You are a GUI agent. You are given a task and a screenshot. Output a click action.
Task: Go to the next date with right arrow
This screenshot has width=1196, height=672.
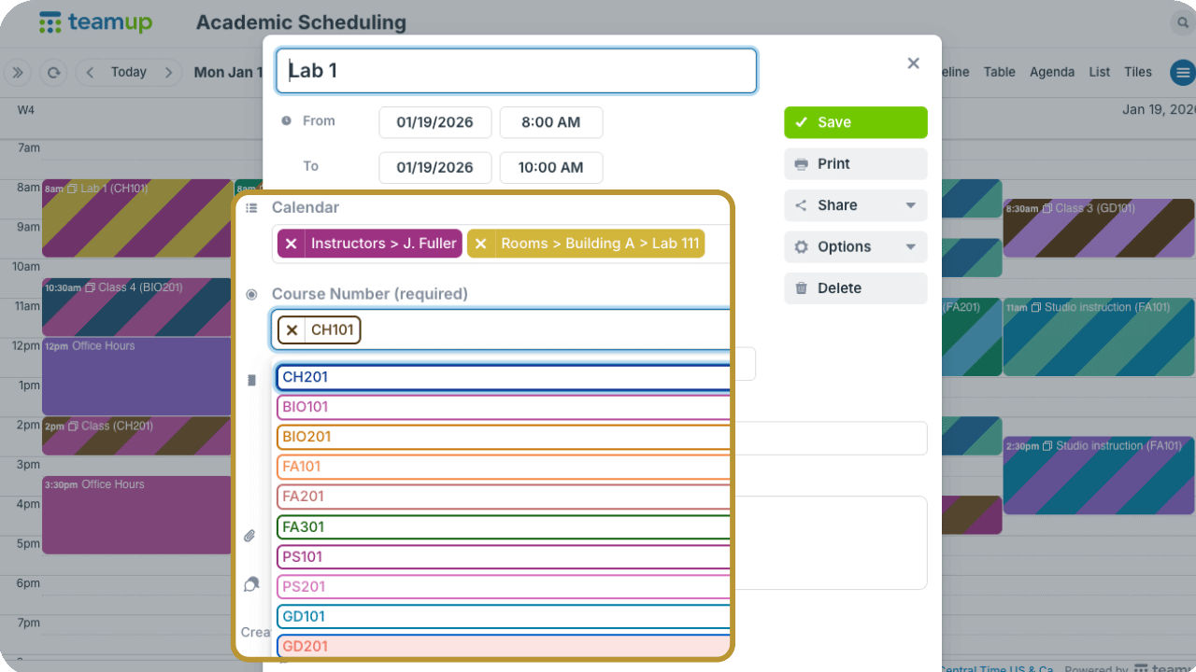[168, 73]
